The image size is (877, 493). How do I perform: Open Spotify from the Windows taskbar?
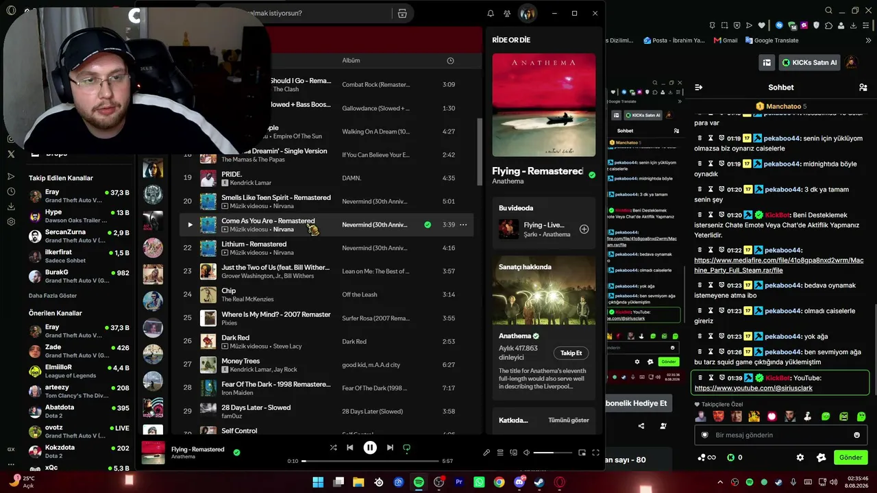click(419, 482)
